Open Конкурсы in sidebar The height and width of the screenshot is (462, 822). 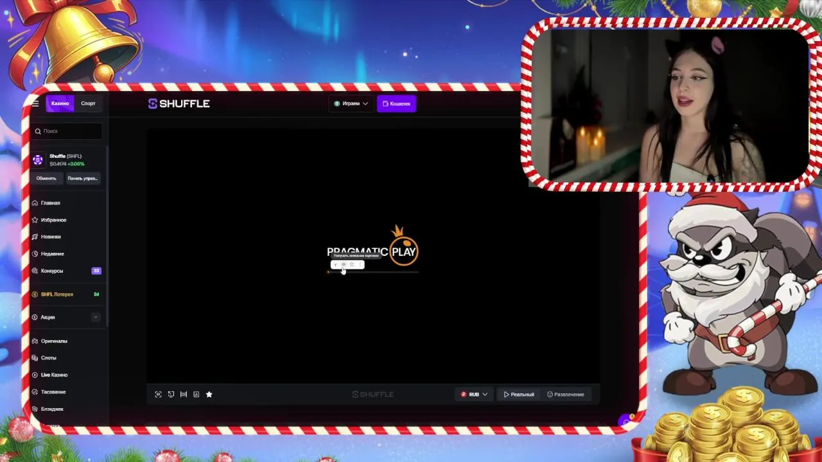click(52, 271)
